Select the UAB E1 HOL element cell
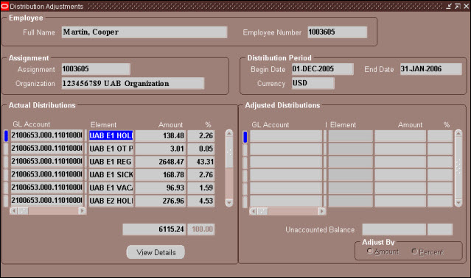471x278 pixels. 111,136
